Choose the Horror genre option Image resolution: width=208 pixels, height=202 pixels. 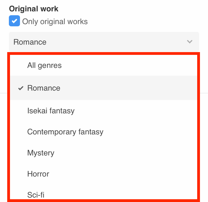pos(38,174)
